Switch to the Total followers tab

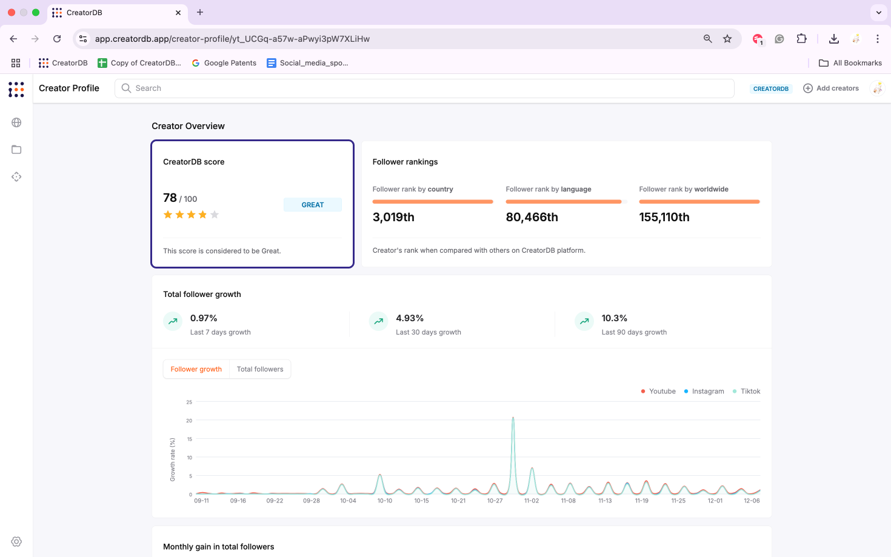tap(260, 369)
